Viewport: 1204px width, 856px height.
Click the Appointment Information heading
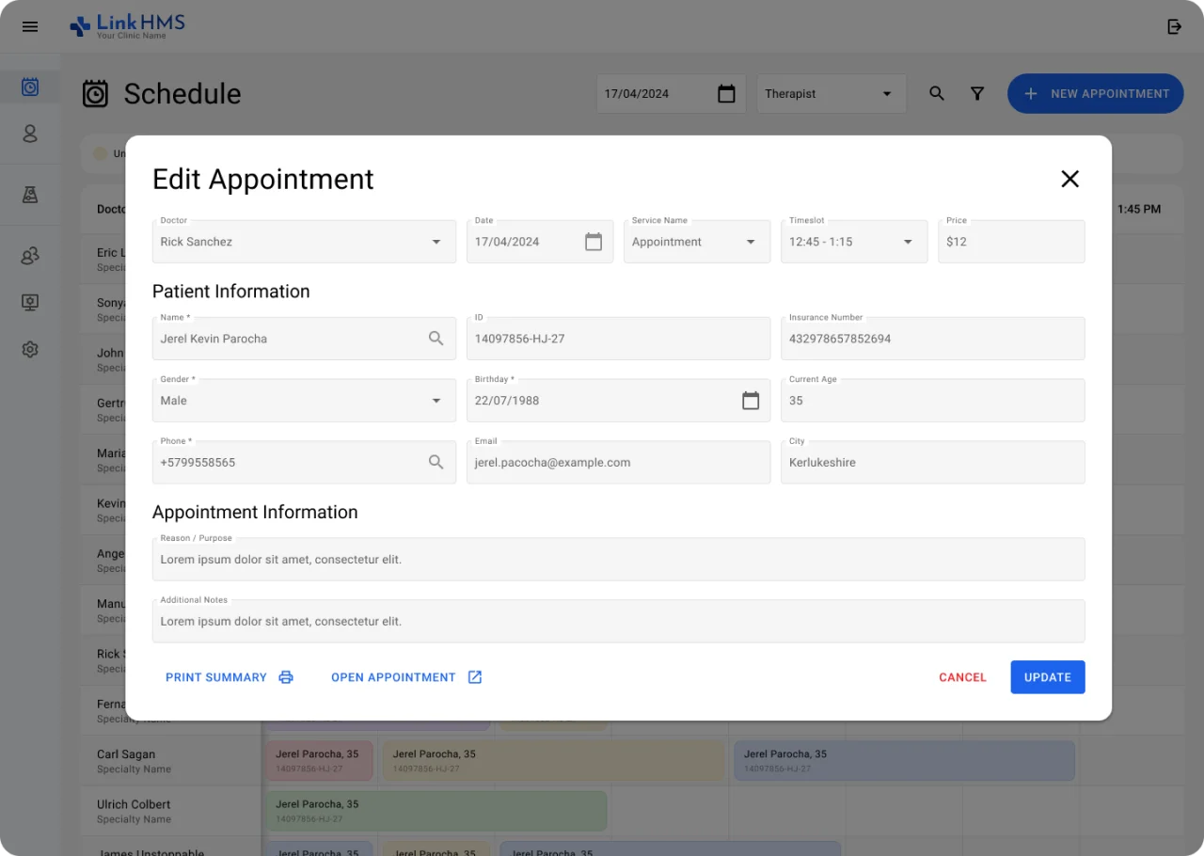[x=255, y=513]
